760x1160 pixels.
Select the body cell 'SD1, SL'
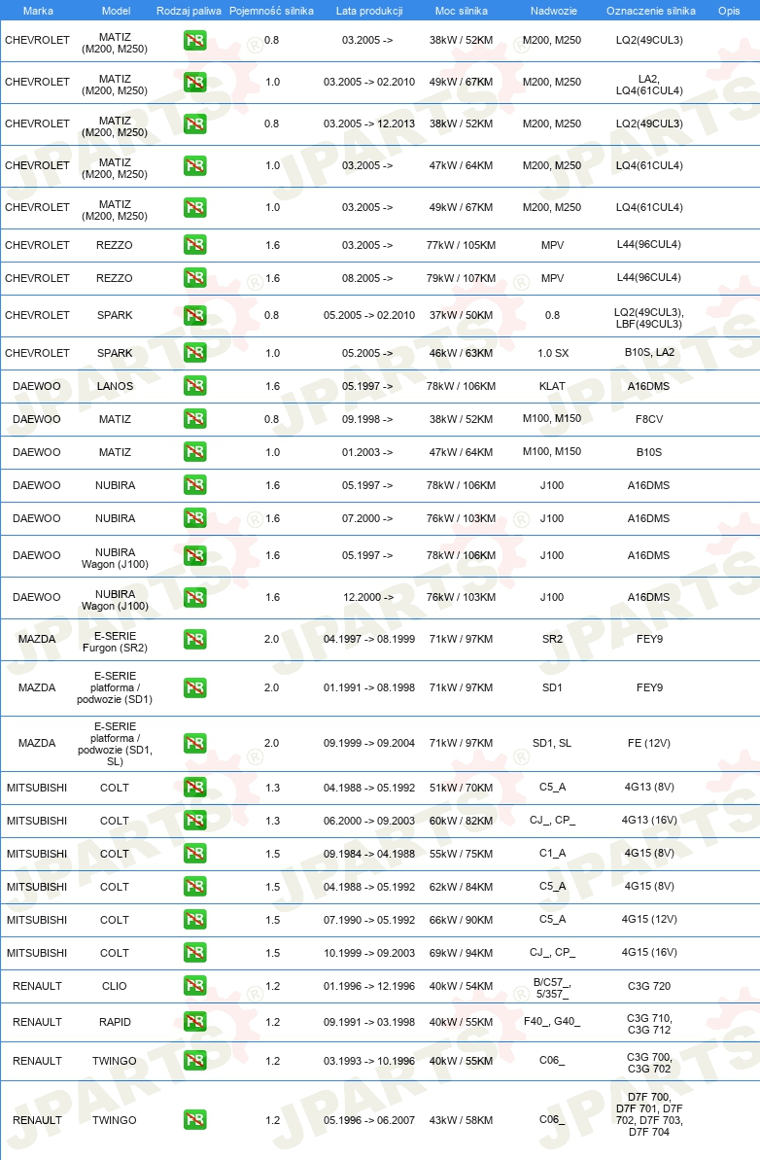(x=552, y=743)
